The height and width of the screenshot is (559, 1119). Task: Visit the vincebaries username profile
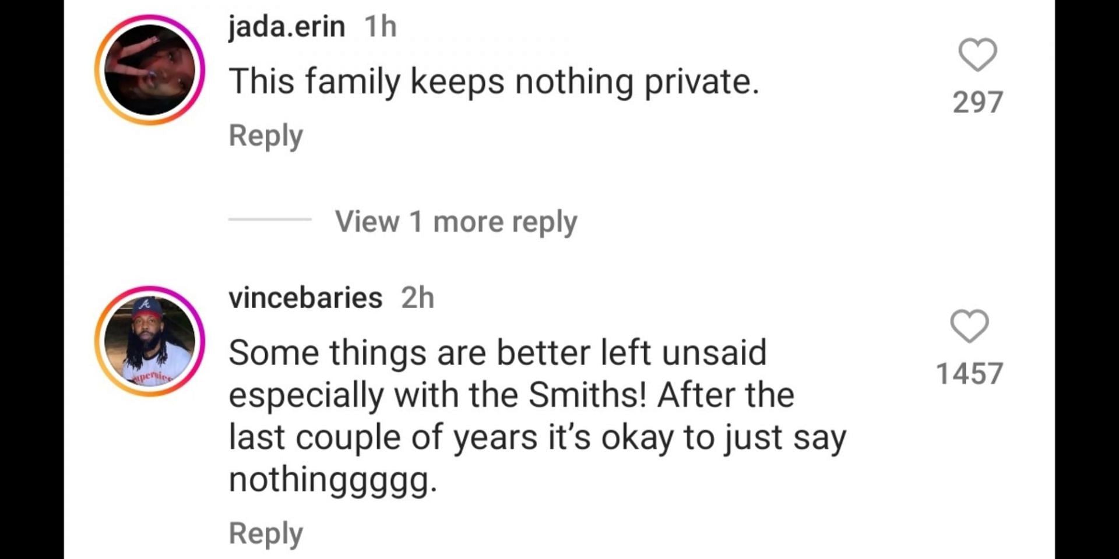[305, 298]
